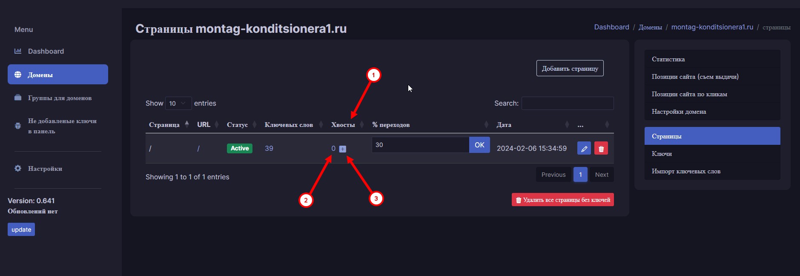The width and height of the screenshot is (800, 276).
Task: Go to Next page of table
Action: pos(602,175)
